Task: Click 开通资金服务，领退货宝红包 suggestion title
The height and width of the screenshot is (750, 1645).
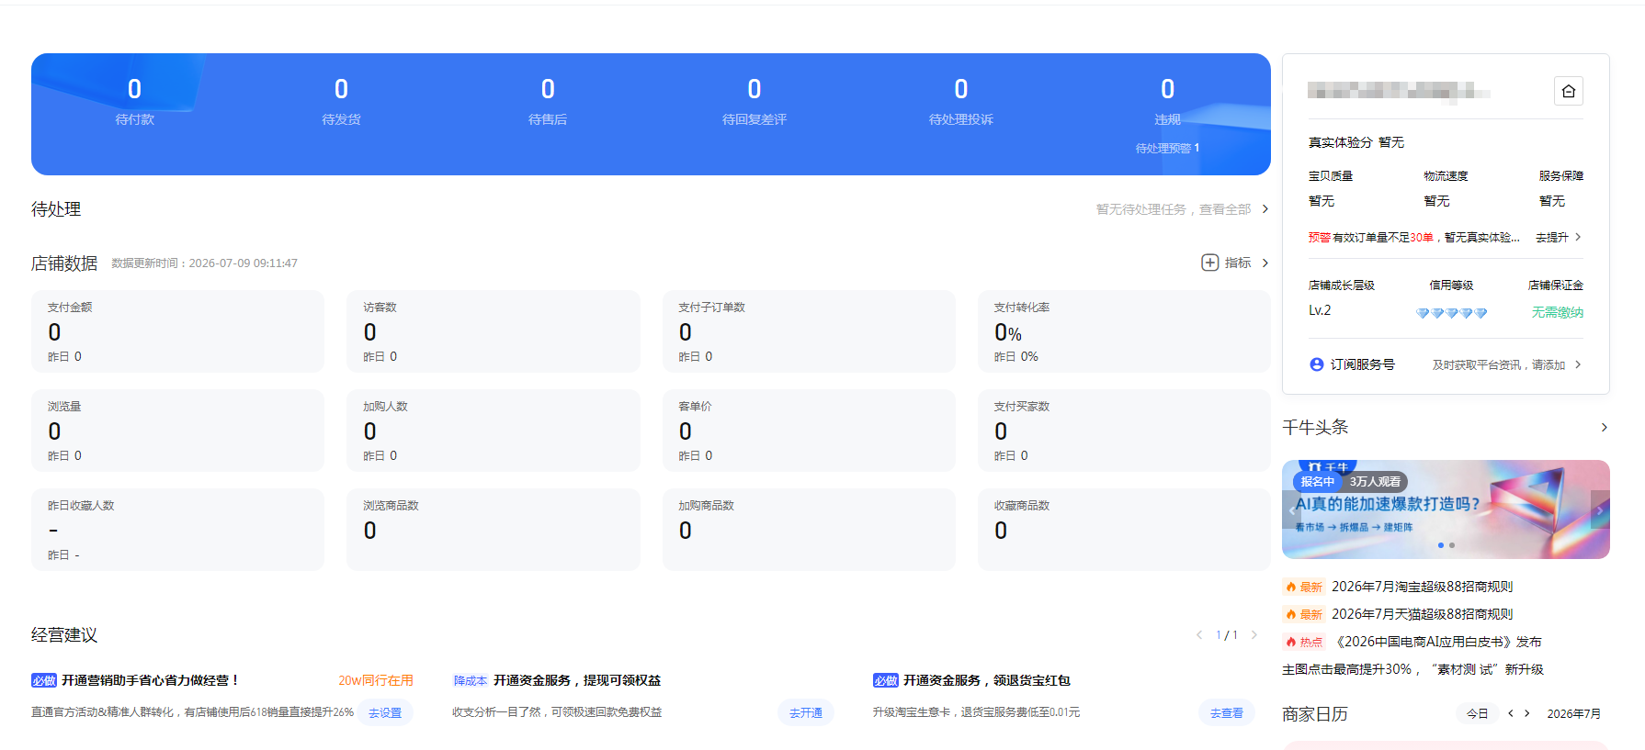Action: tap(987, 680)
